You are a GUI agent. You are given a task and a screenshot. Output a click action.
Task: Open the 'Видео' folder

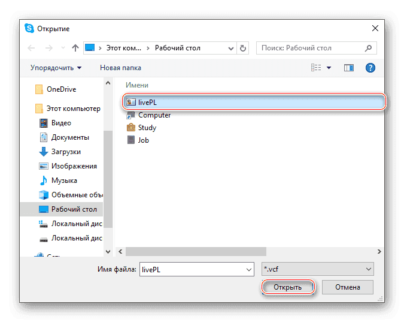(x=61, y=123)
